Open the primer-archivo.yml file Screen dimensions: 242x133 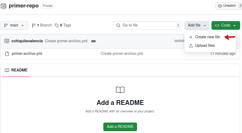click(x=27, y=54)
